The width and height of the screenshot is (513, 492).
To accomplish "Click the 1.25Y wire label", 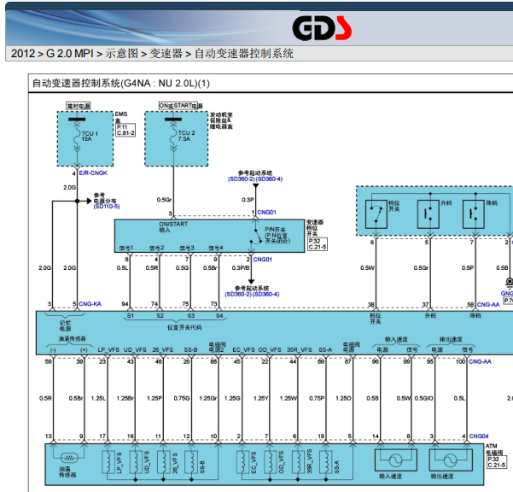I will [260, 398].
